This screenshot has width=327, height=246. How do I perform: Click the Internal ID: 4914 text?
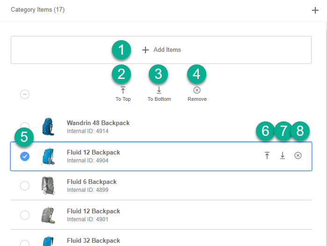(x=87, y=131)
